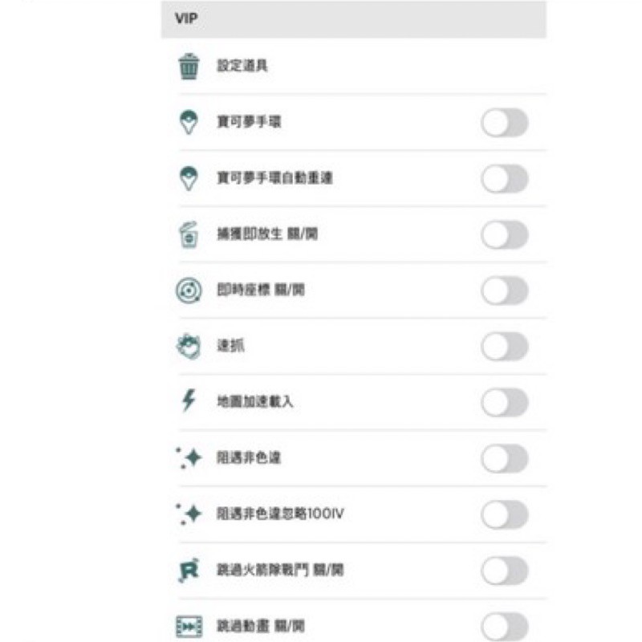Enable the 即時座標 switch
Image resolution: width=642 pixels, height=642 pixels.
pyautogui.click(x=505, y=291)
